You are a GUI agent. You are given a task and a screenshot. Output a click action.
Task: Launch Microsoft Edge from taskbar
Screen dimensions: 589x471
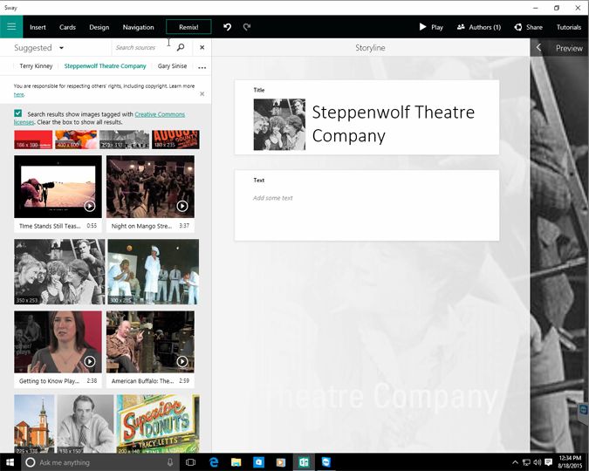pos(214,462)
